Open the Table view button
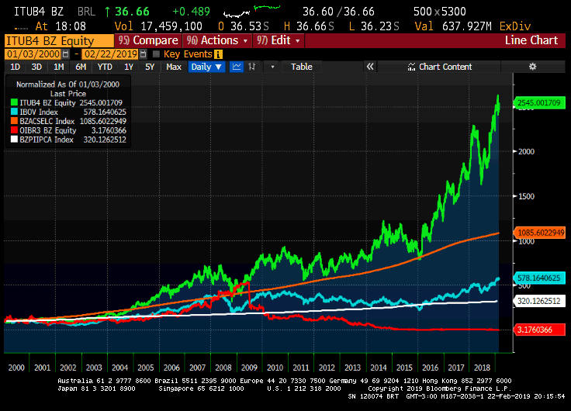Screen dimensions: 571x411 [x=301, y=67]
